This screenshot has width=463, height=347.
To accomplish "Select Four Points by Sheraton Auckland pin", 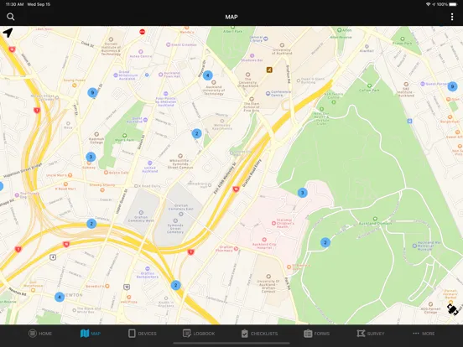I will coord(165,94).
